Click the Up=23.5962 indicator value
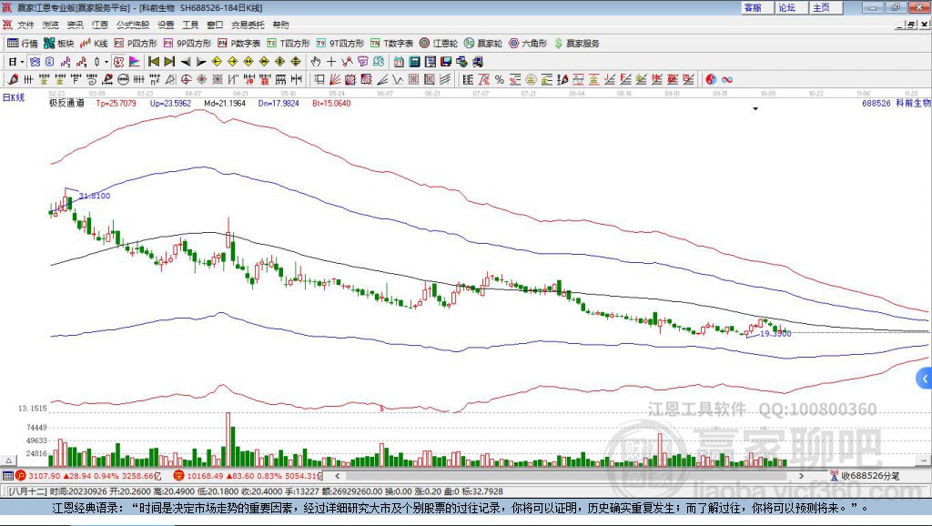The width and height of the screenshot is (932, 526). pyautogui.click(x=170, y=104)
